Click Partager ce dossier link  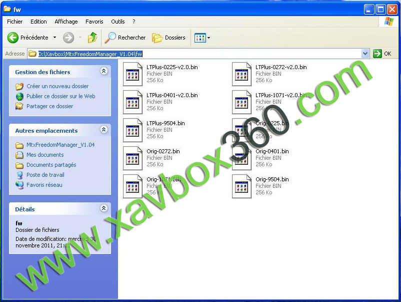50,106
